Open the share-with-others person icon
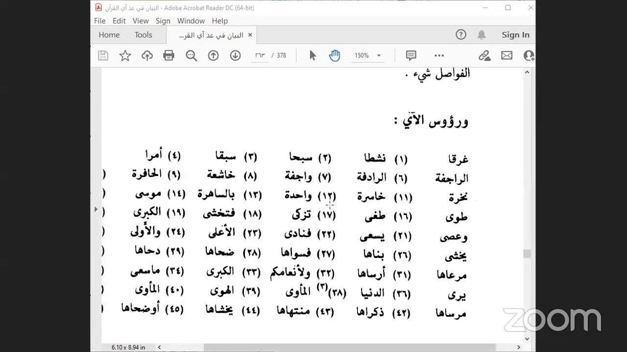The width and height of the screenshot is (627, 352). (x=529, y=56)
